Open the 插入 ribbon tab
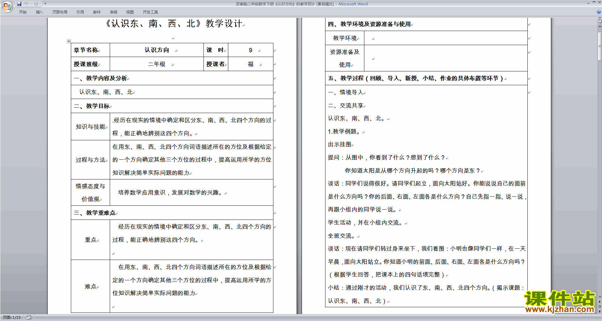The image size is (602, 321). 39,12
